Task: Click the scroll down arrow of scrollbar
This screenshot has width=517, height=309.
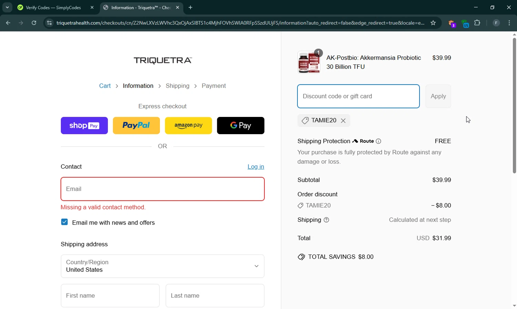Action: click(514, 306)
